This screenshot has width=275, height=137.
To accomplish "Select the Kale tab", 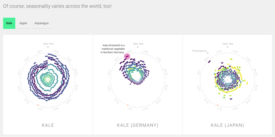I will point(9,23).
